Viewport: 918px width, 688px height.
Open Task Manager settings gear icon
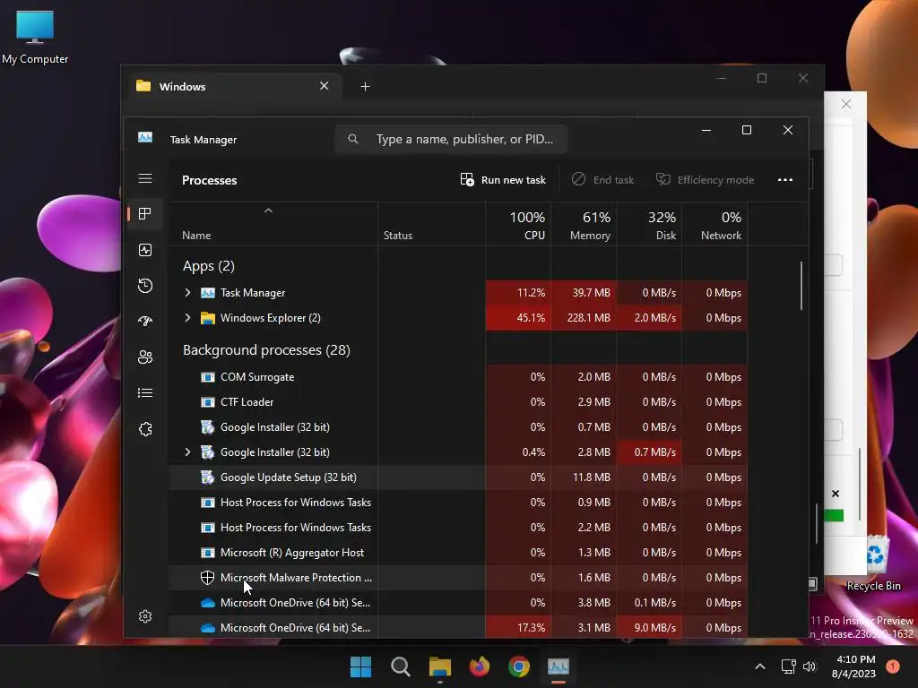click(145, 616)
